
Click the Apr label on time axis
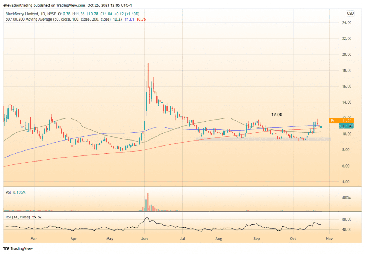73,239
